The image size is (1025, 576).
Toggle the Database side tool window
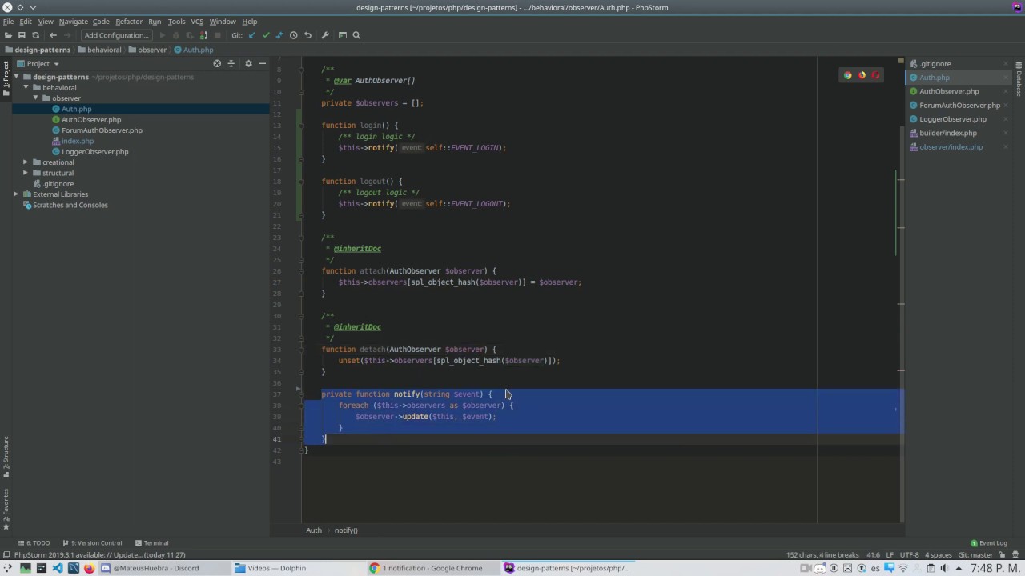(x=1019, y=79)
